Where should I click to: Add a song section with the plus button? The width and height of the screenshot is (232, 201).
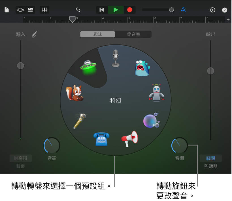(228, 19)
